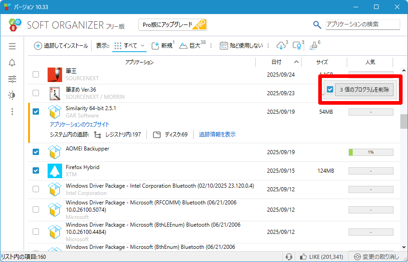Check the 筆王 application checkbox
408x262 pixels.
36,74
